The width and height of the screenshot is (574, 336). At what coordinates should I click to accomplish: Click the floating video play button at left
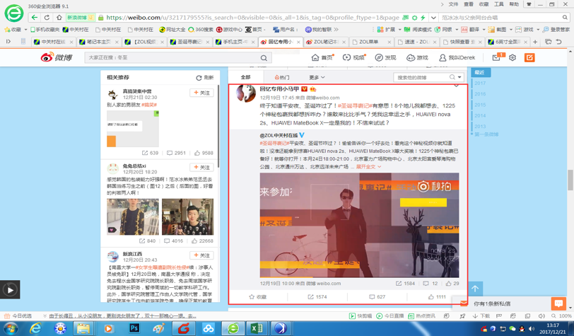10,290
